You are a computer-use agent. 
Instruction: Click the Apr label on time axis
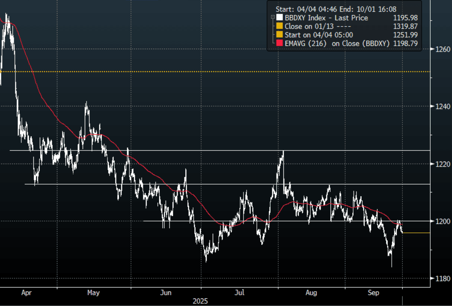pyautogui.click(x=27, y=293)
